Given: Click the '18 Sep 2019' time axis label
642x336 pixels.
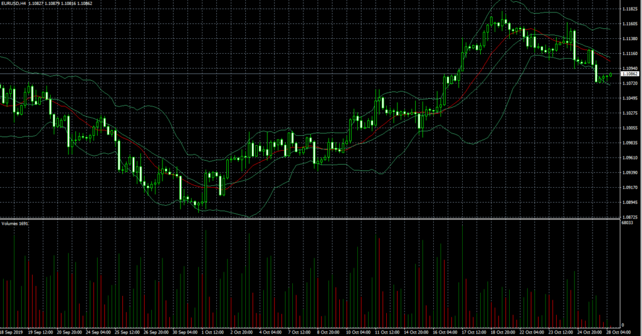Looking at the screenshot, I should 11,332.
